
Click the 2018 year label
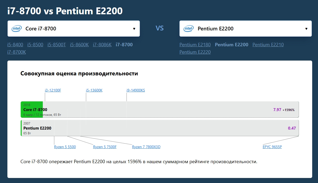tap(27, 105)
